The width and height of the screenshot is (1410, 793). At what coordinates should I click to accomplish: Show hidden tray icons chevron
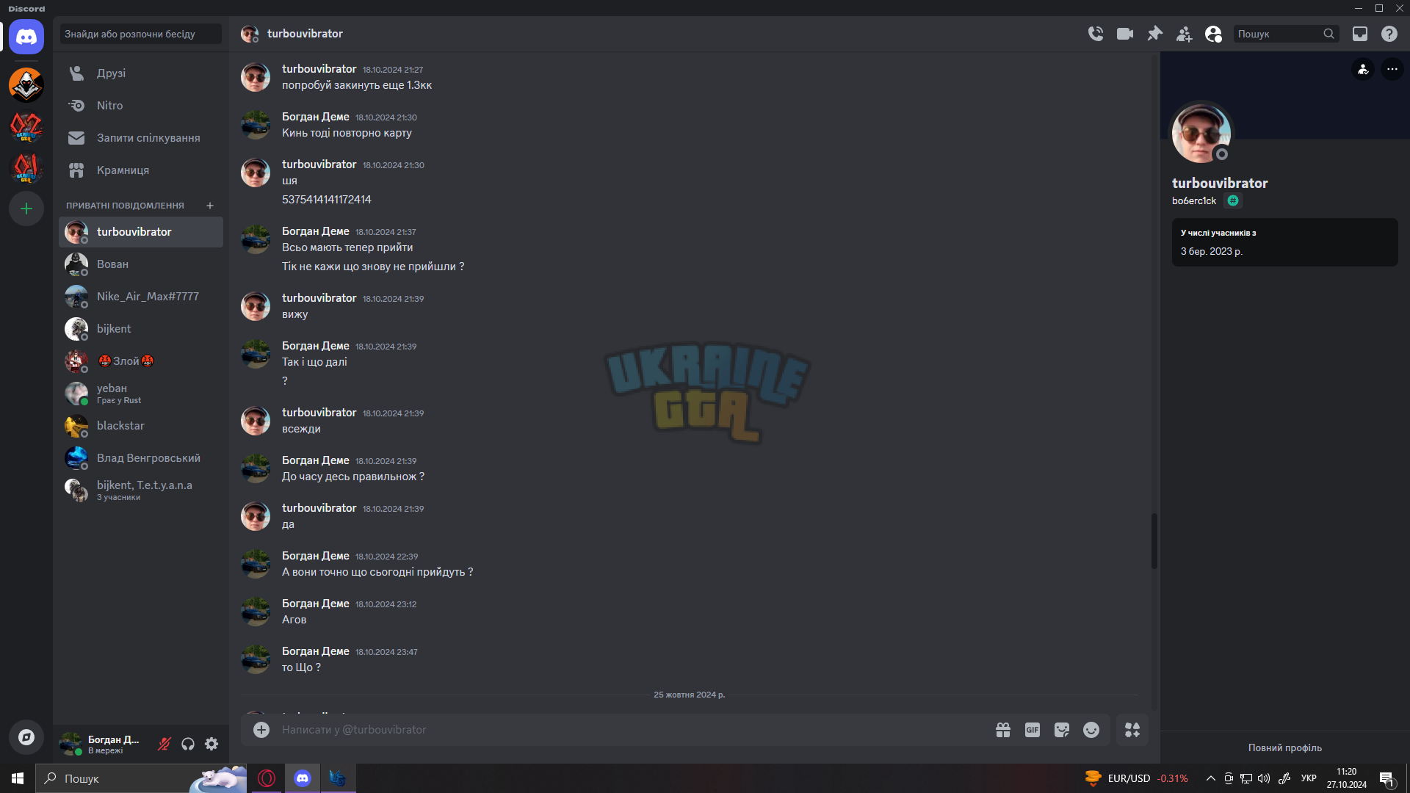[x=1210, y=778]
